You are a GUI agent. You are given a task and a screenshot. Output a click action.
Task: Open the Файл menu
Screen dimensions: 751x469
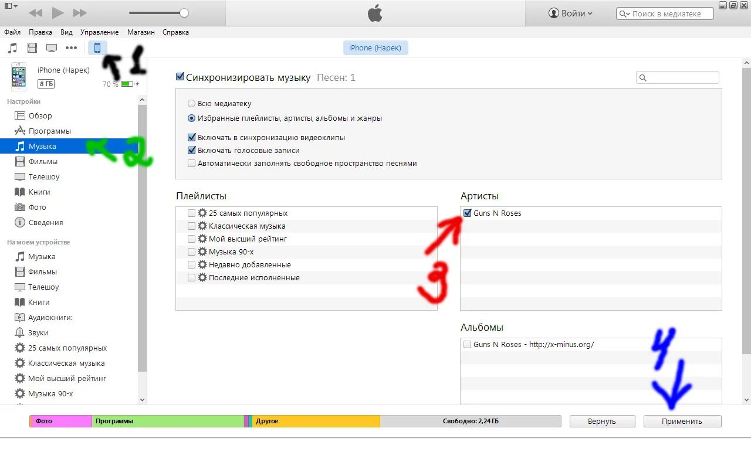pos(12,32)
